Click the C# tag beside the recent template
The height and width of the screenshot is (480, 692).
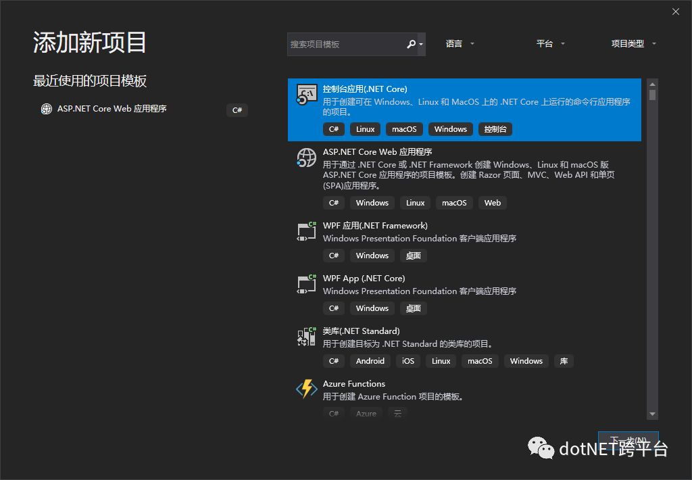point(237,110)
